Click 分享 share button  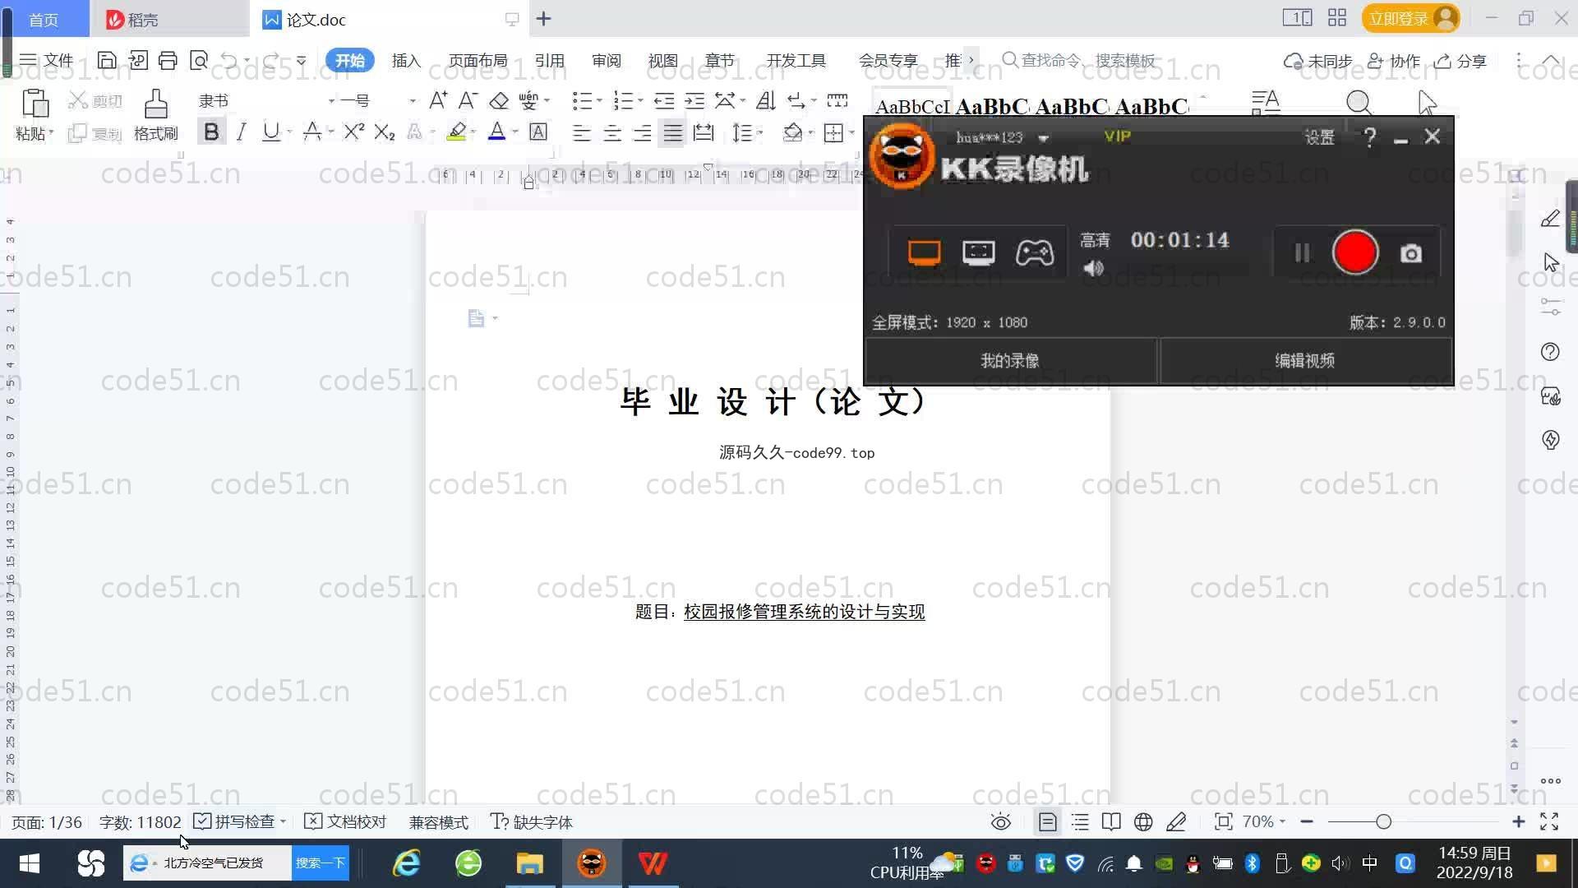click(1461, 61)
